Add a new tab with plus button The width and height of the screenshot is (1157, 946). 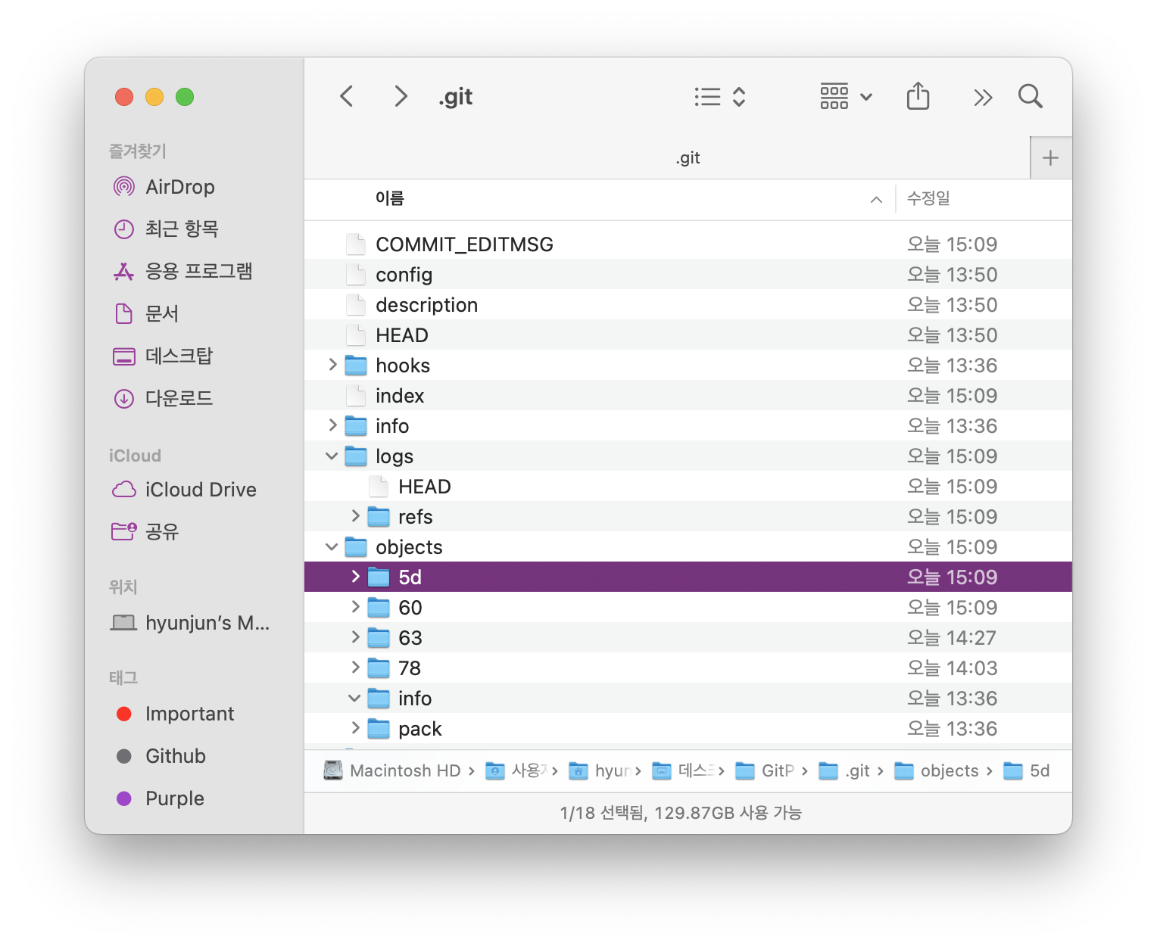[1050, 158]
